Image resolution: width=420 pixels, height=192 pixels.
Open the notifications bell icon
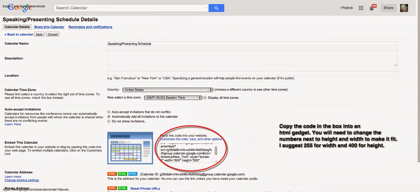[x=372, y=8]
